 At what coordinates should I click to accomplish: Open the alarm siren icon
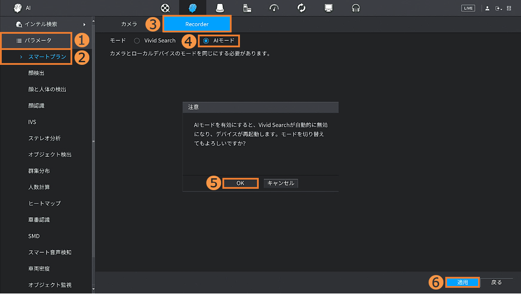tap(220, 8)
